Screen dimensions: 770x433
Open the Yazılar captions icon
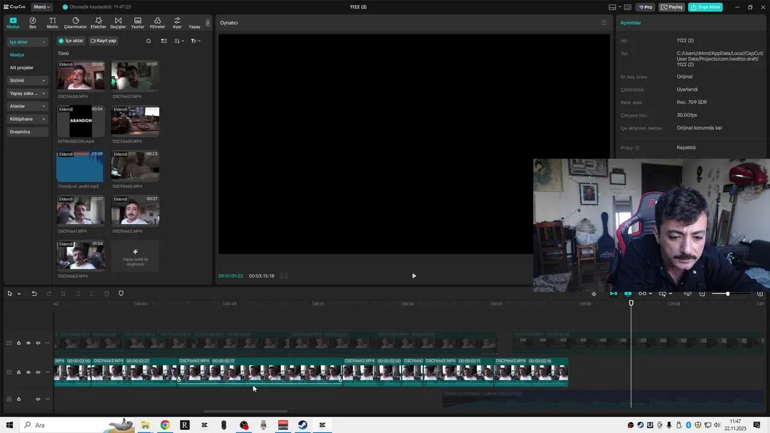pyautogui.click(x=138, y=23)
